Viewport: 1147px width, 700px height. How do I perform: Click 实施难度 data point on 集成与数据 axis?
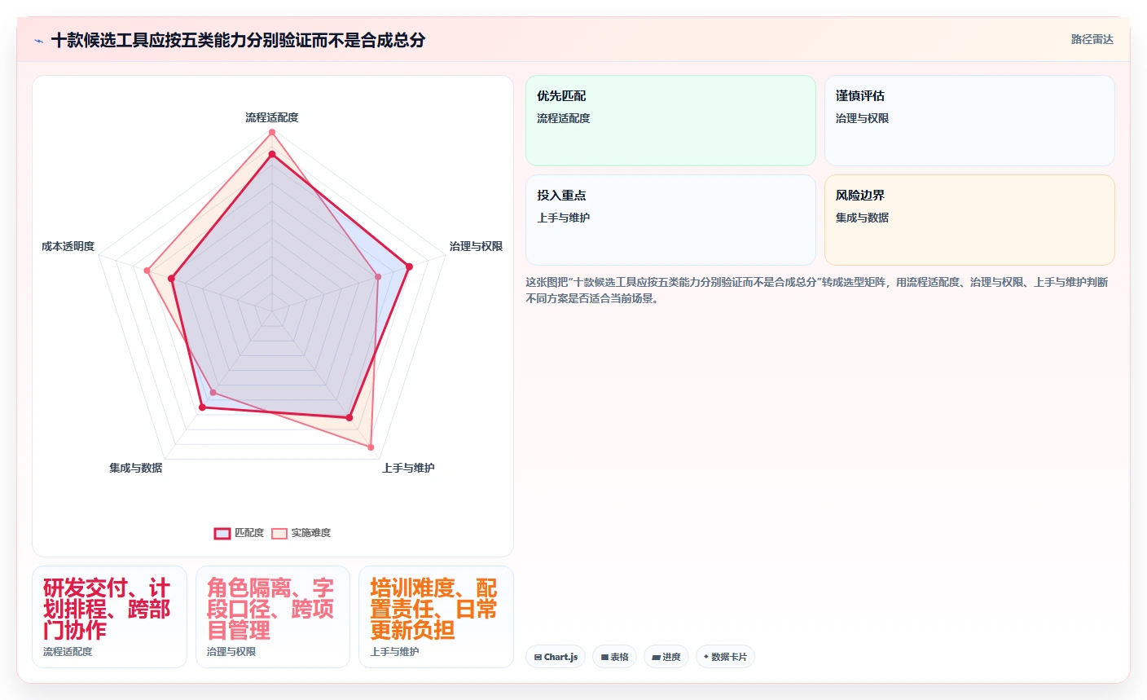click(213, 393)
